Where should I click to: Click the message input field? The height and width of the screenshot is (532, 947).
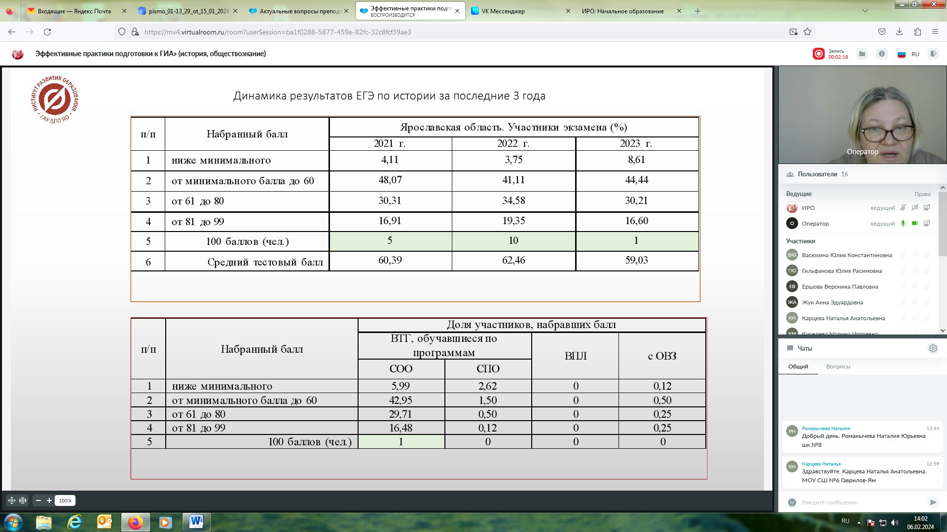863,502
